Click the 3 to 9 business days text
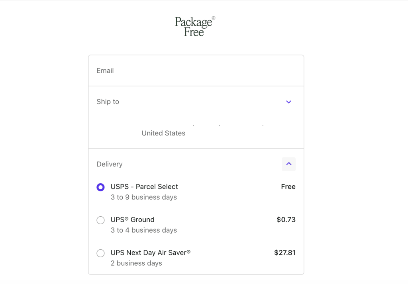408x284 pixels. [x=143, y=197]
